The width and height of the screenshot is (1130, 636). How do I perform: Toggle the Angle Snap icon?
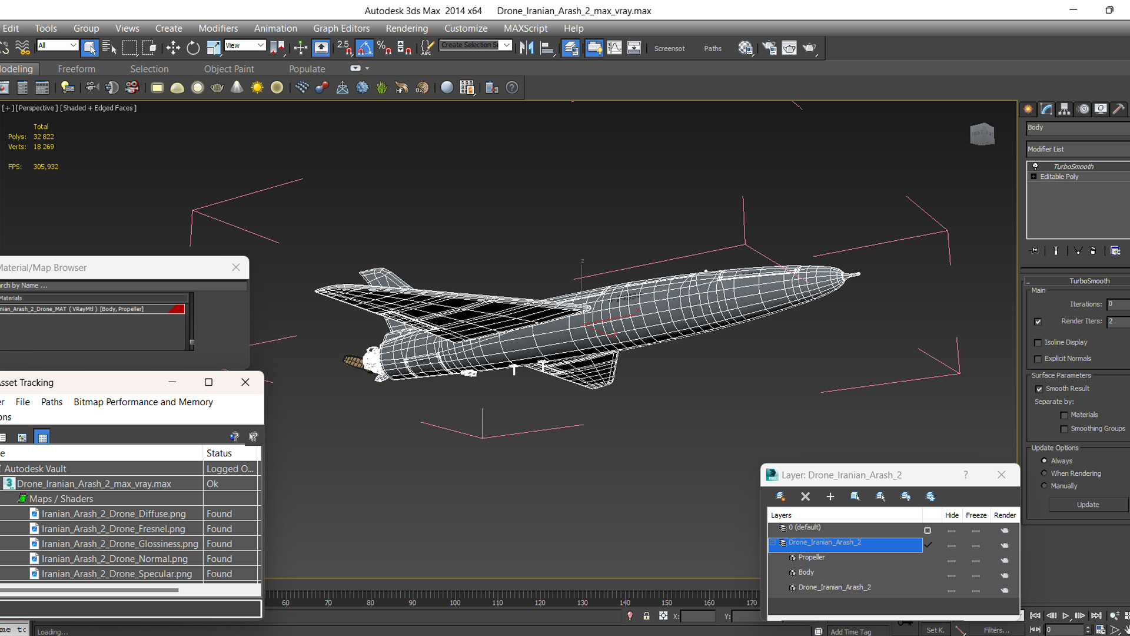coord(364,48)
